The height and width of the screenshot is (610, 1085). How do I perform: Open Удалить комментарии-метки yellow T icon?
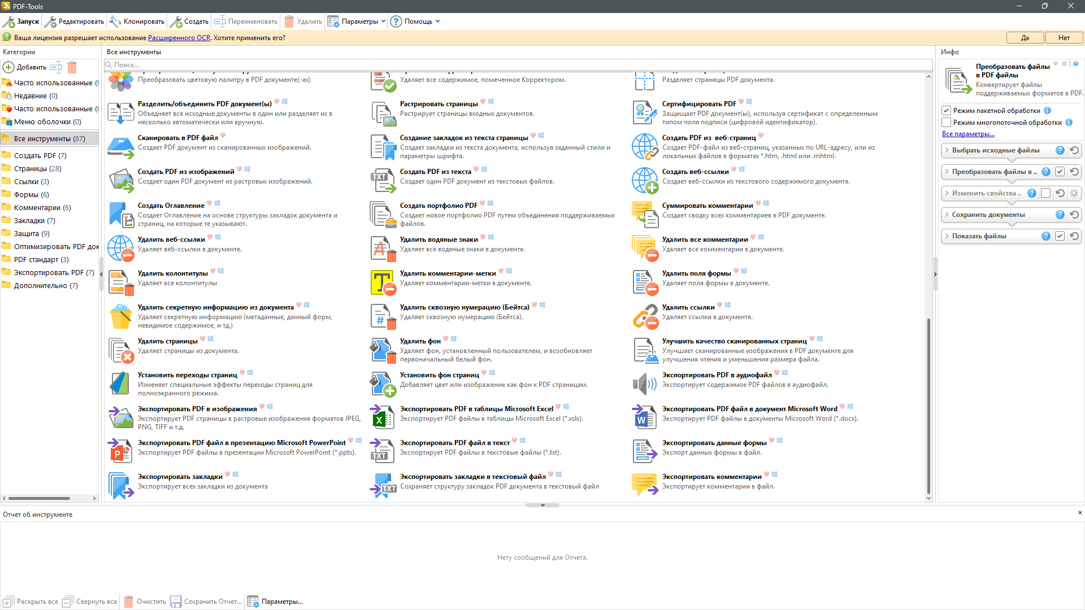(x=383, y=282)
